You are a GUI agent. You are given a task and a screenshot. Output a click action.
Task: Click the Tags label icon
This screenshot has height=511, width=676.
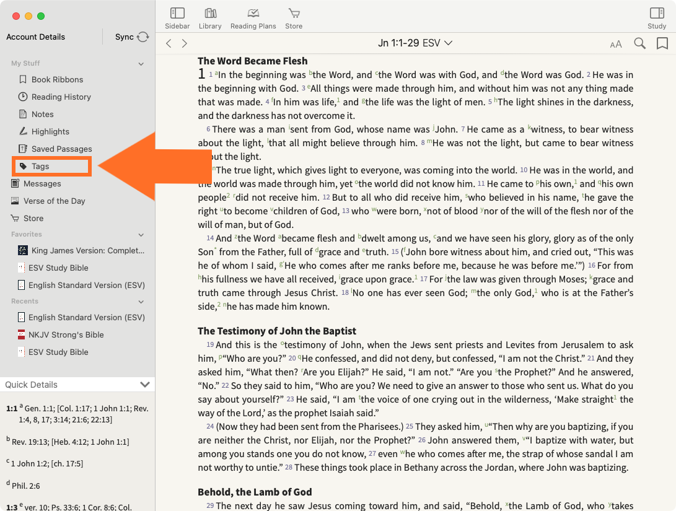(x=24, y=167)
